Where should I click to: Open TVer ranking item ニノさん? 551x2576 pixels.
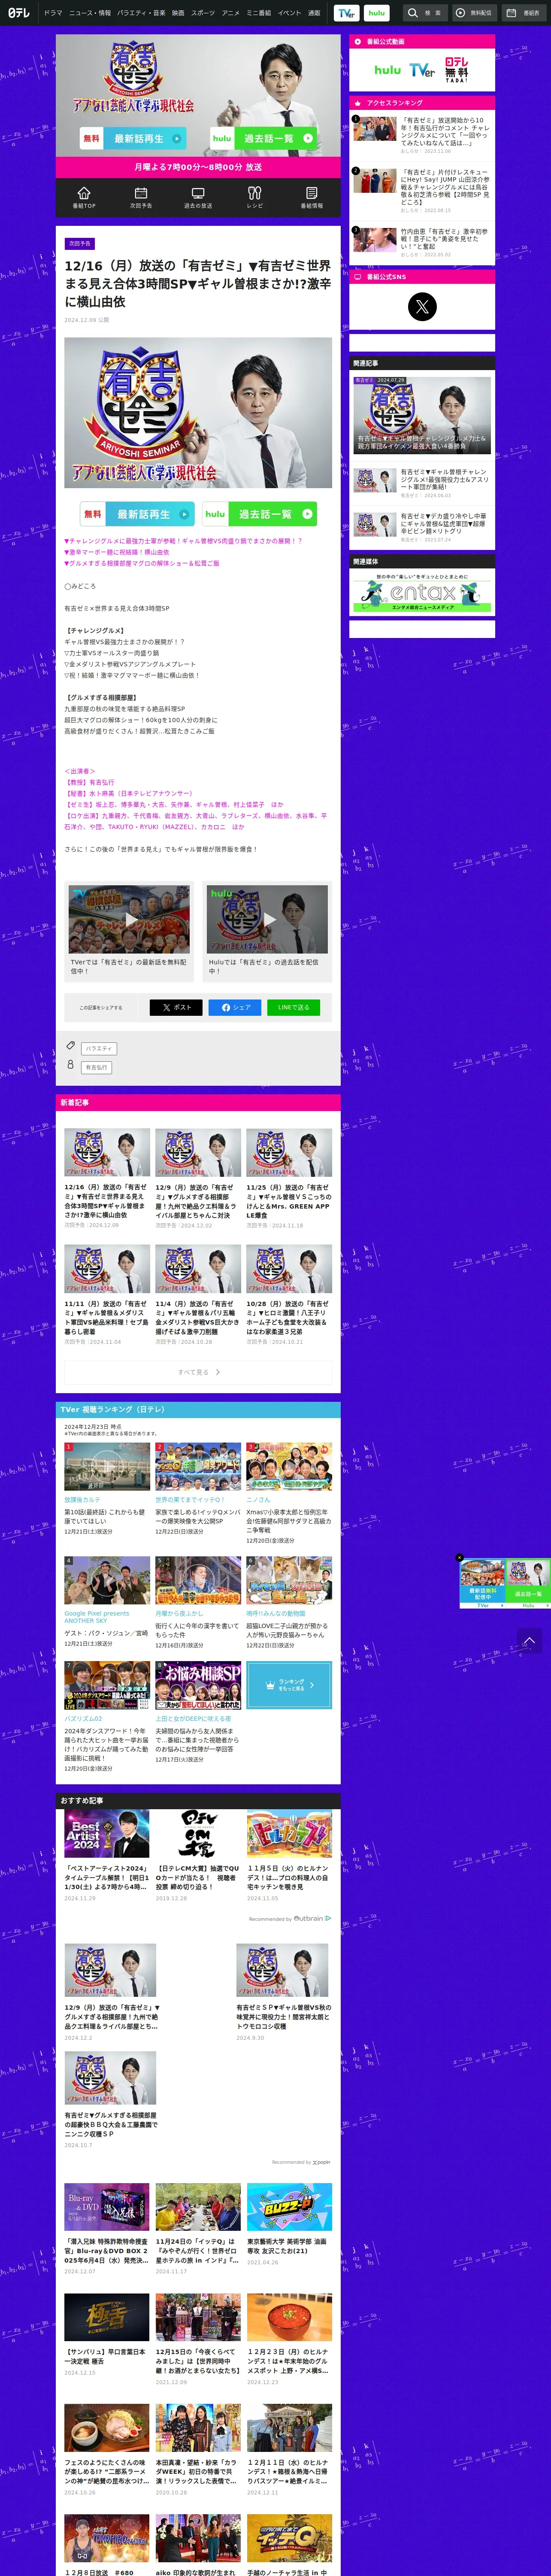tap(289, 1493)
